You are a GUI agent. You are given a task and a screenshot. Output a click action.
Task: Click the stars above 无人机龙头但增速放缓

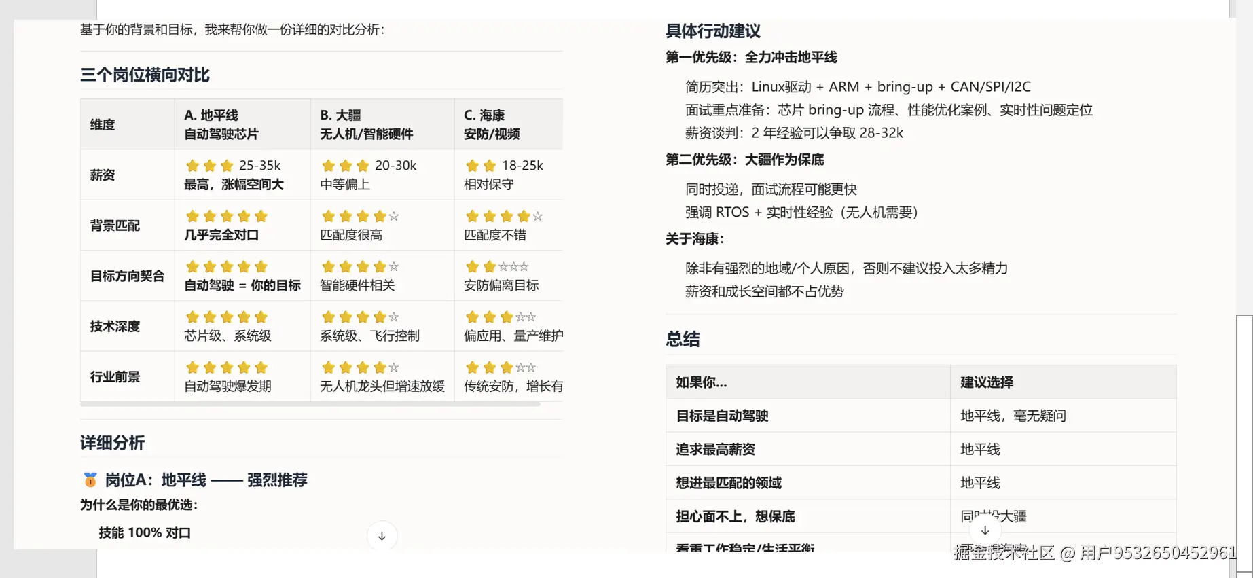click(360, 367)
